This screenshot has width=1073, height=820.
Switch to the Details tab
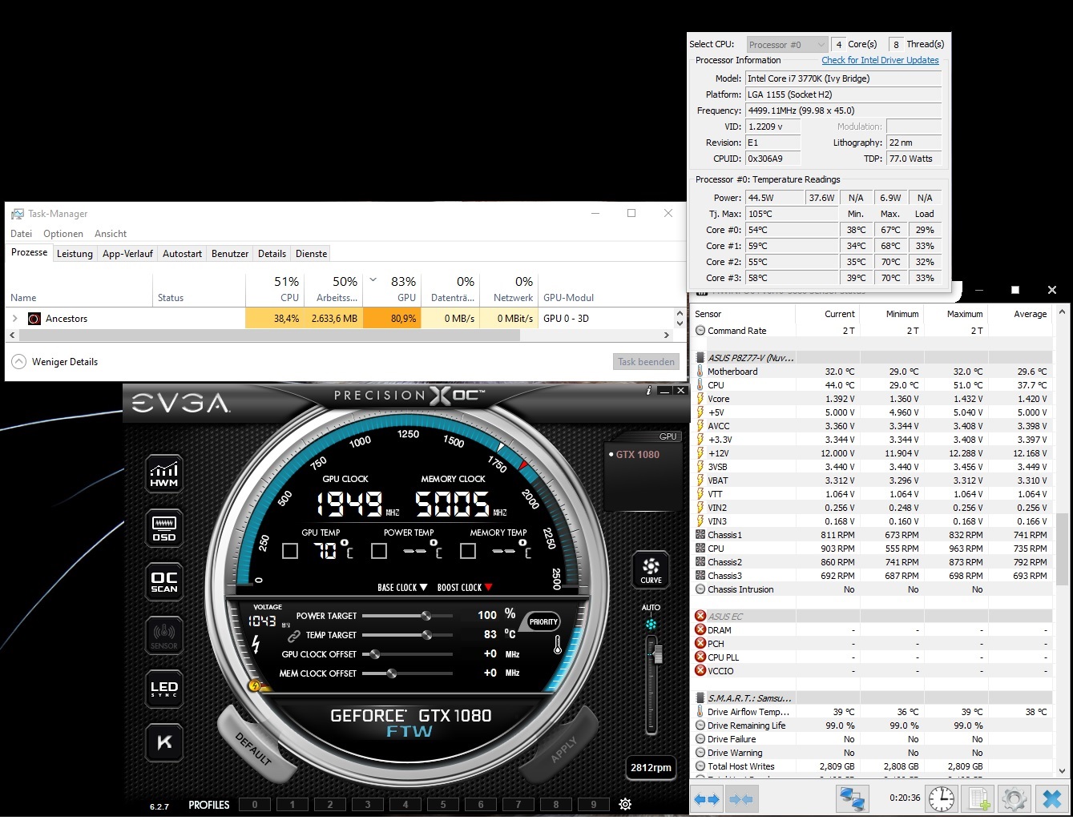(272, 254)
